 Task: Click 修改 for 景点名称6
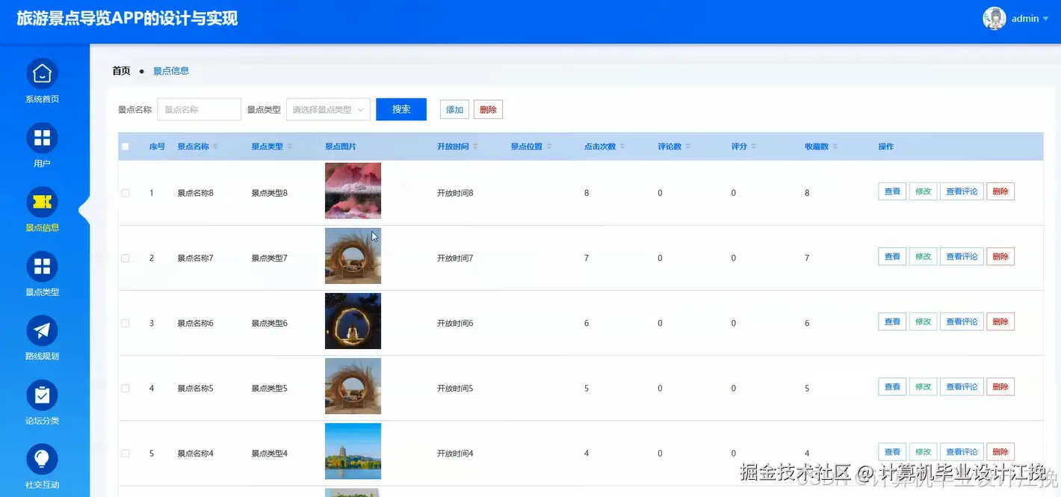[923, 321]
